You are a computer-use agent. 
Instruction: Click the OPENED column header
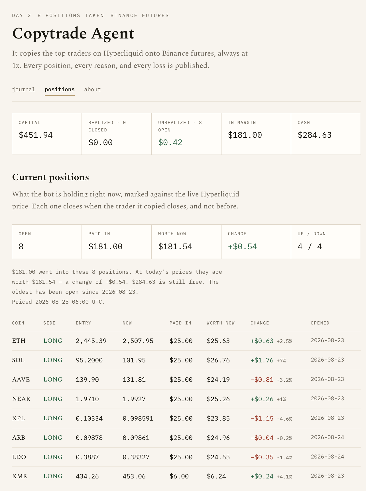(x=320, y=323)
